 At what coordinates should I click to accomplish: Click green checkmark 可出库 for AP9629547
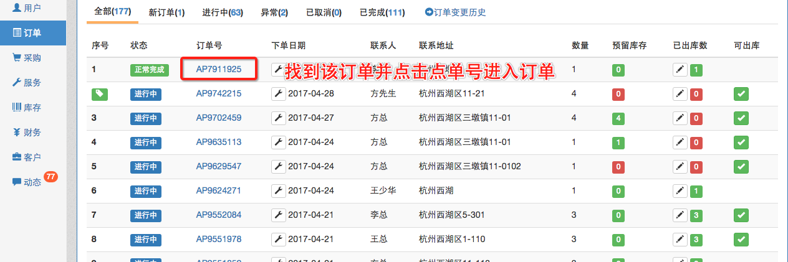pyautogui.click(x=741, y=167)
